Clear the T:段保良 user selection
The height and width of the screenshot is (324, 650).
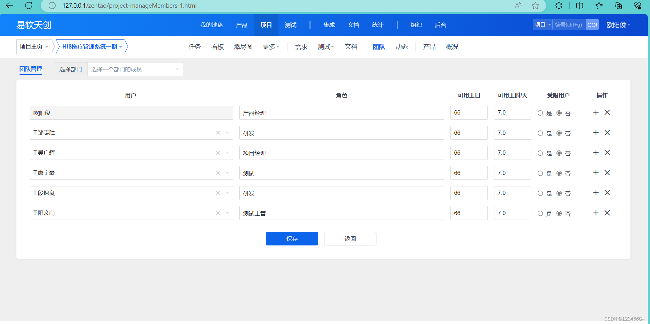218,193
